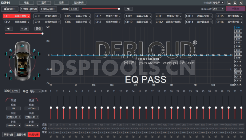Click the 已锁定输出 locked output button

tap(48, 9)
